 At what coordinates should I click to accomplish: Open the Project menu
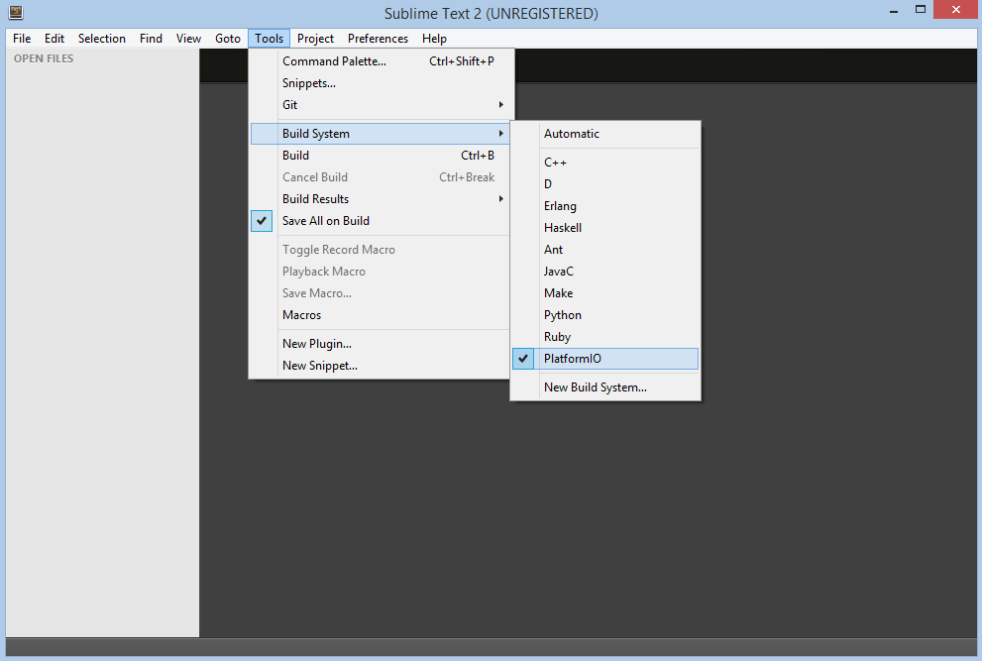click(315, 39)
